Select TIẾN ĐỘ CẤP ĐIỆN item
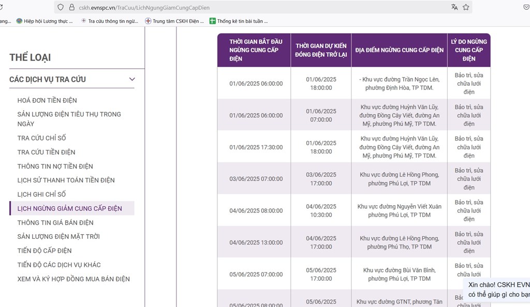This screenshot has height=307, width=530. point(45,251)
